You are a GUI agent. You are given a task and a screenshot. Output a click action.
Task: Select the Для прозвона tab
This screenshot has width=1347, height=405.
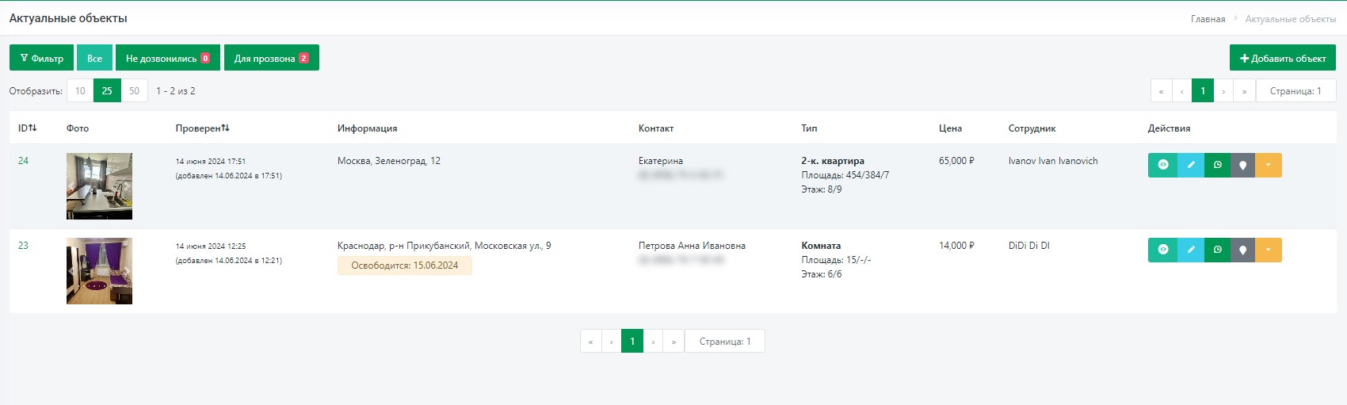pos(271,58)
